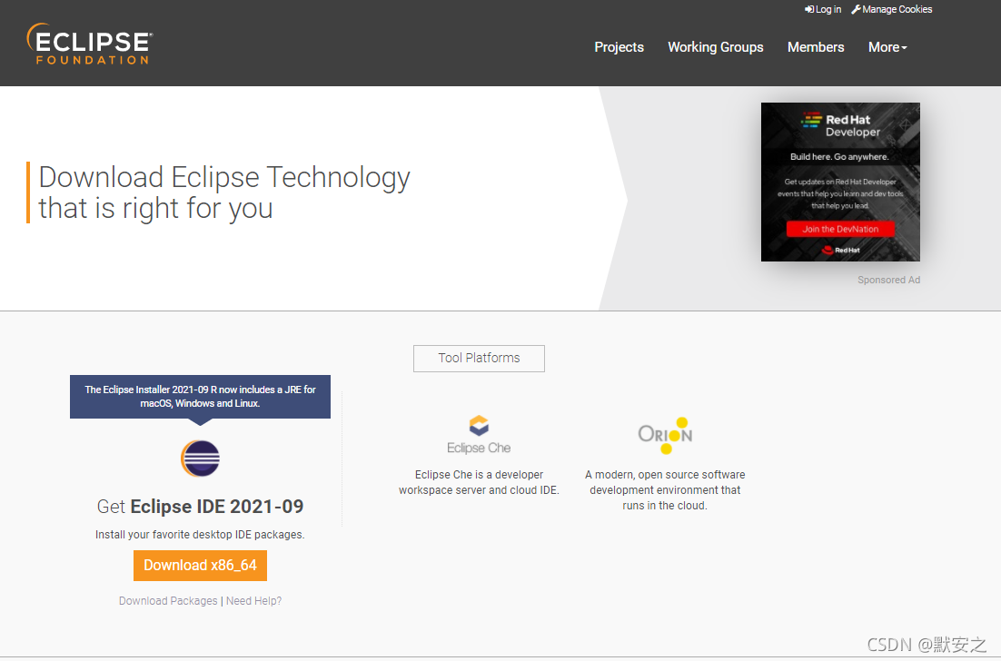Go to Working Groups page
Viewport: 1001px width, 661px height.
[x=716, y=47]
